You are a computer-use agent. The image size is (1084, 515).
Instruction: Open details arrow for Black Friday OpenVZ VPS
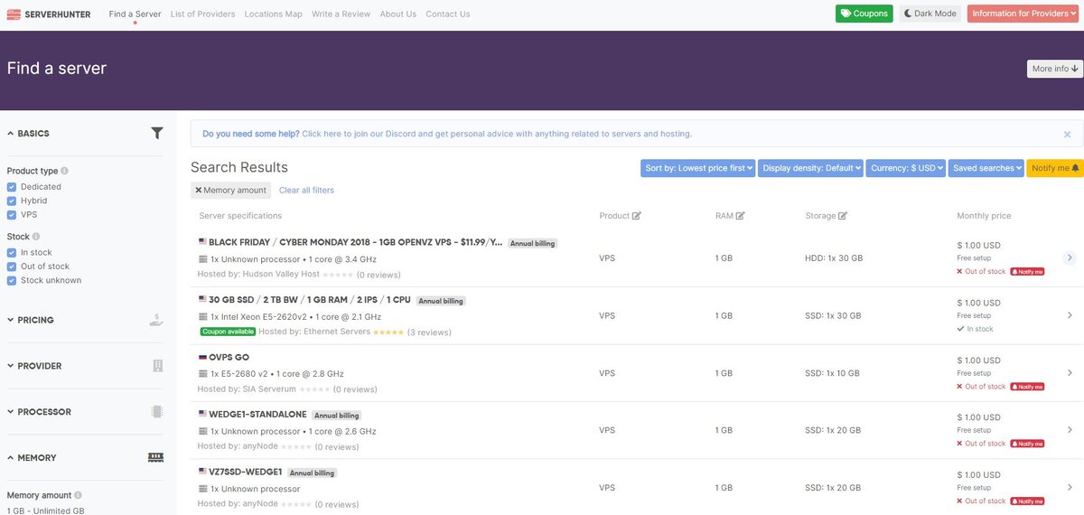1070,258
